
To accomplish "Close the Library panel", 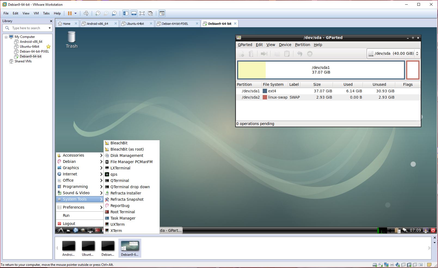I will click(51, 21).
